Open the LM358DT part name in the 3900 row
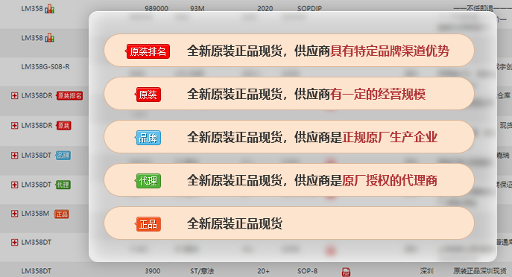The height and width of the screenshot is (277, 512). click(37, 271)
